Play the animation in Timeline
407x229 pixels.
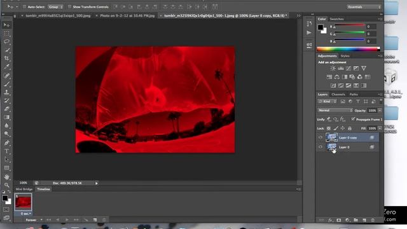point(67,220)
